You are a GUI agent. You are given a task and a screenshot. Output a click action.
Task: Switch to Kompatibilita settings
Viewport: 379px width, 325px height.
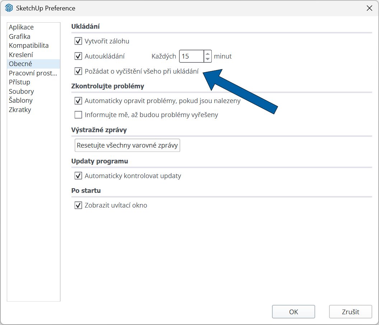[29, 46]
